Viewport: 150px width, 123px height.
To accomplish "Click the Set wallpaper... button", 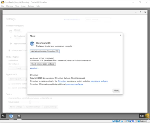I will coord(16,79).
